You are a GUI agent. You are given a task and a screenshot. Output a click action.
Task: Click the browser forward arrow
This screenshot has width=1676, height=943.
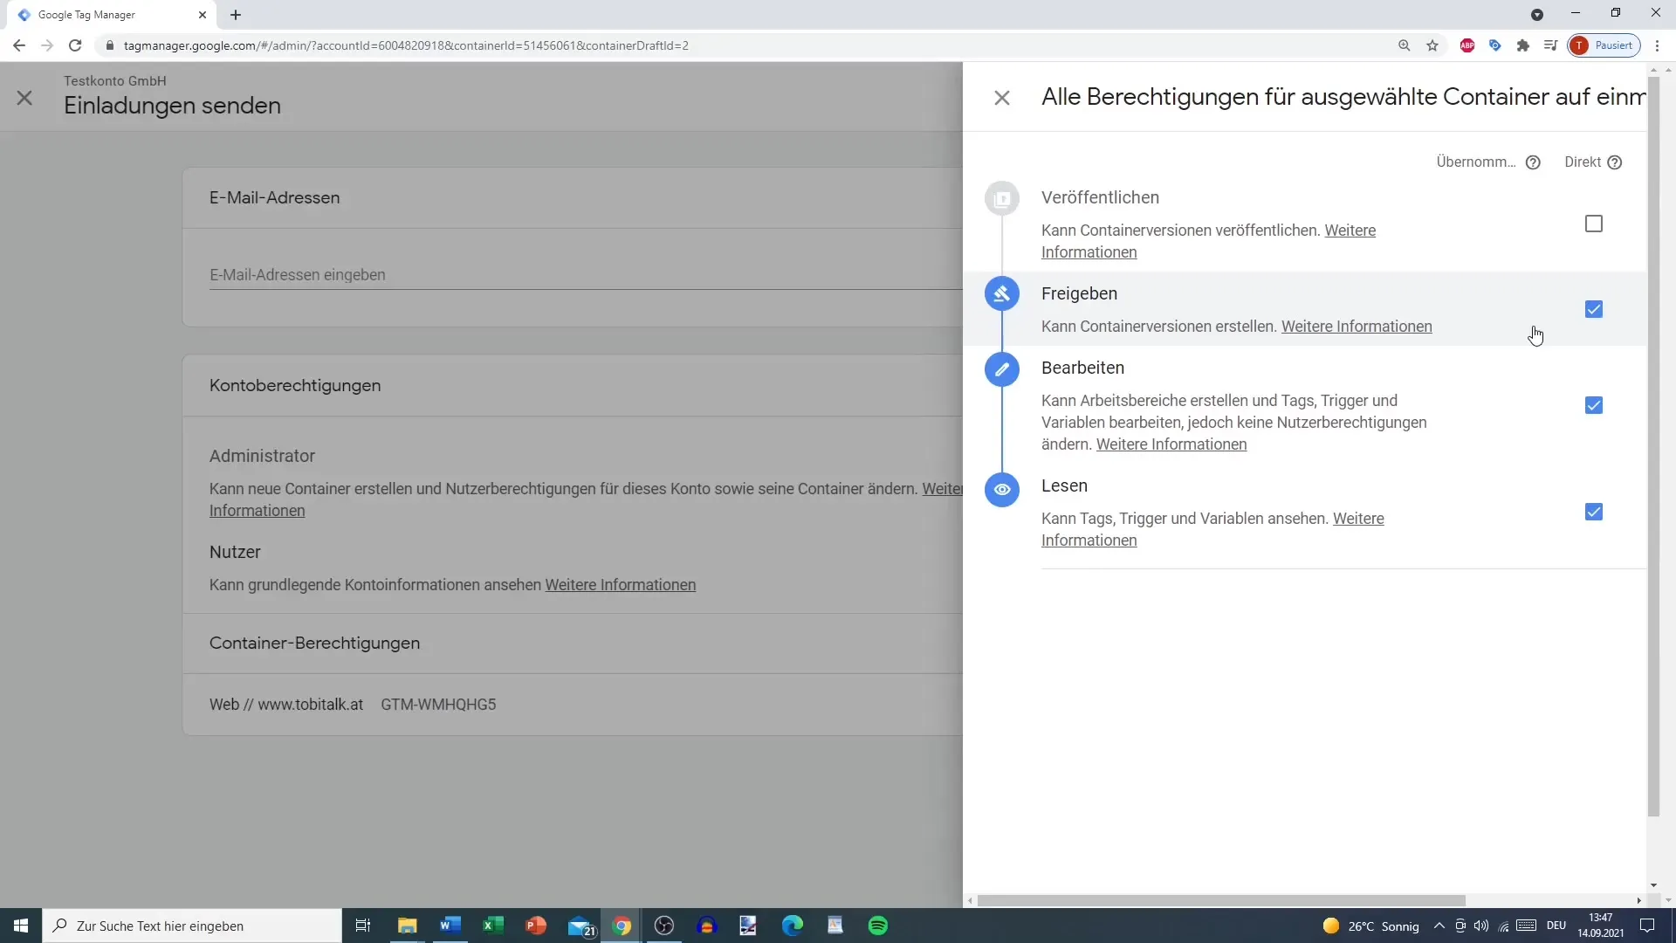point(47,45)
